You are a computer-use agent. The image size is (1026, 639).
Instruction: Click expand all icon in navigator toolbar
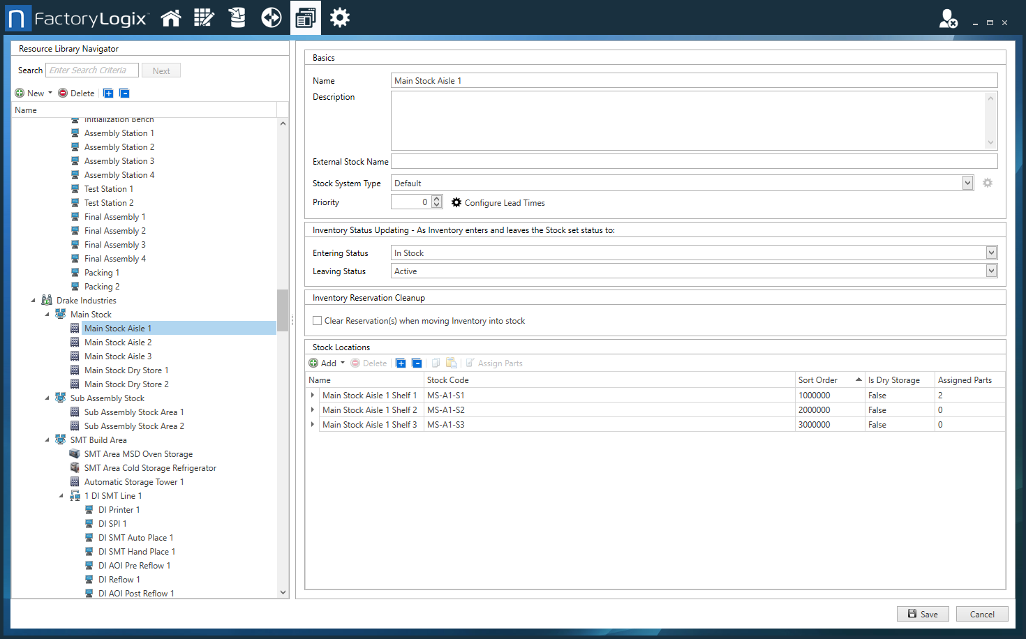tap(108, 93)
